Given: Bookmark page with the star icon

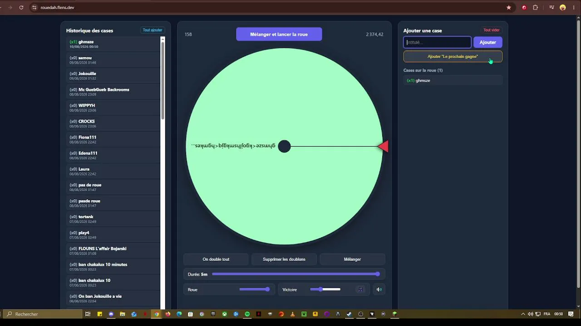Looking at the screenshot, I should (x=509, y=7).
